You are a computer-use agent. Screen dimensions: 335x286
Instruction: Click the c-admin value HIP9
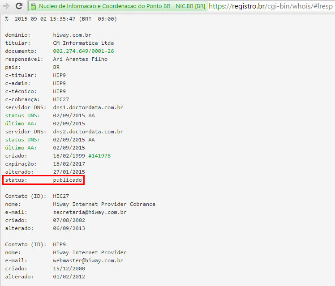coord(60,83)
